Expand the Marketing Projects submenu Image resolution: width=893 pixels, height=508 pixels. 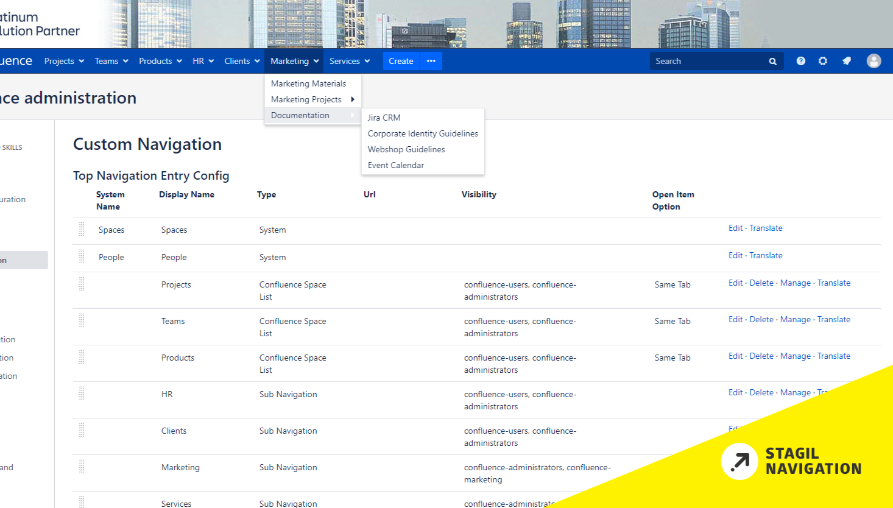[312, 99]
